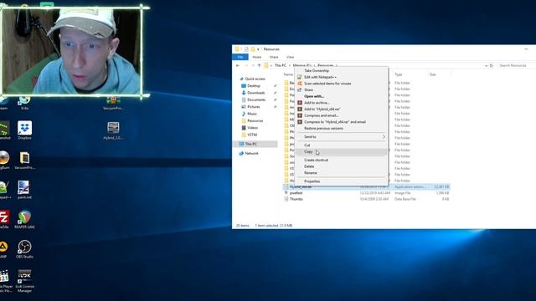Viewport: 536px width, 301px height.
Task: Open the Share ribbon tab
Action: point(274,57)
